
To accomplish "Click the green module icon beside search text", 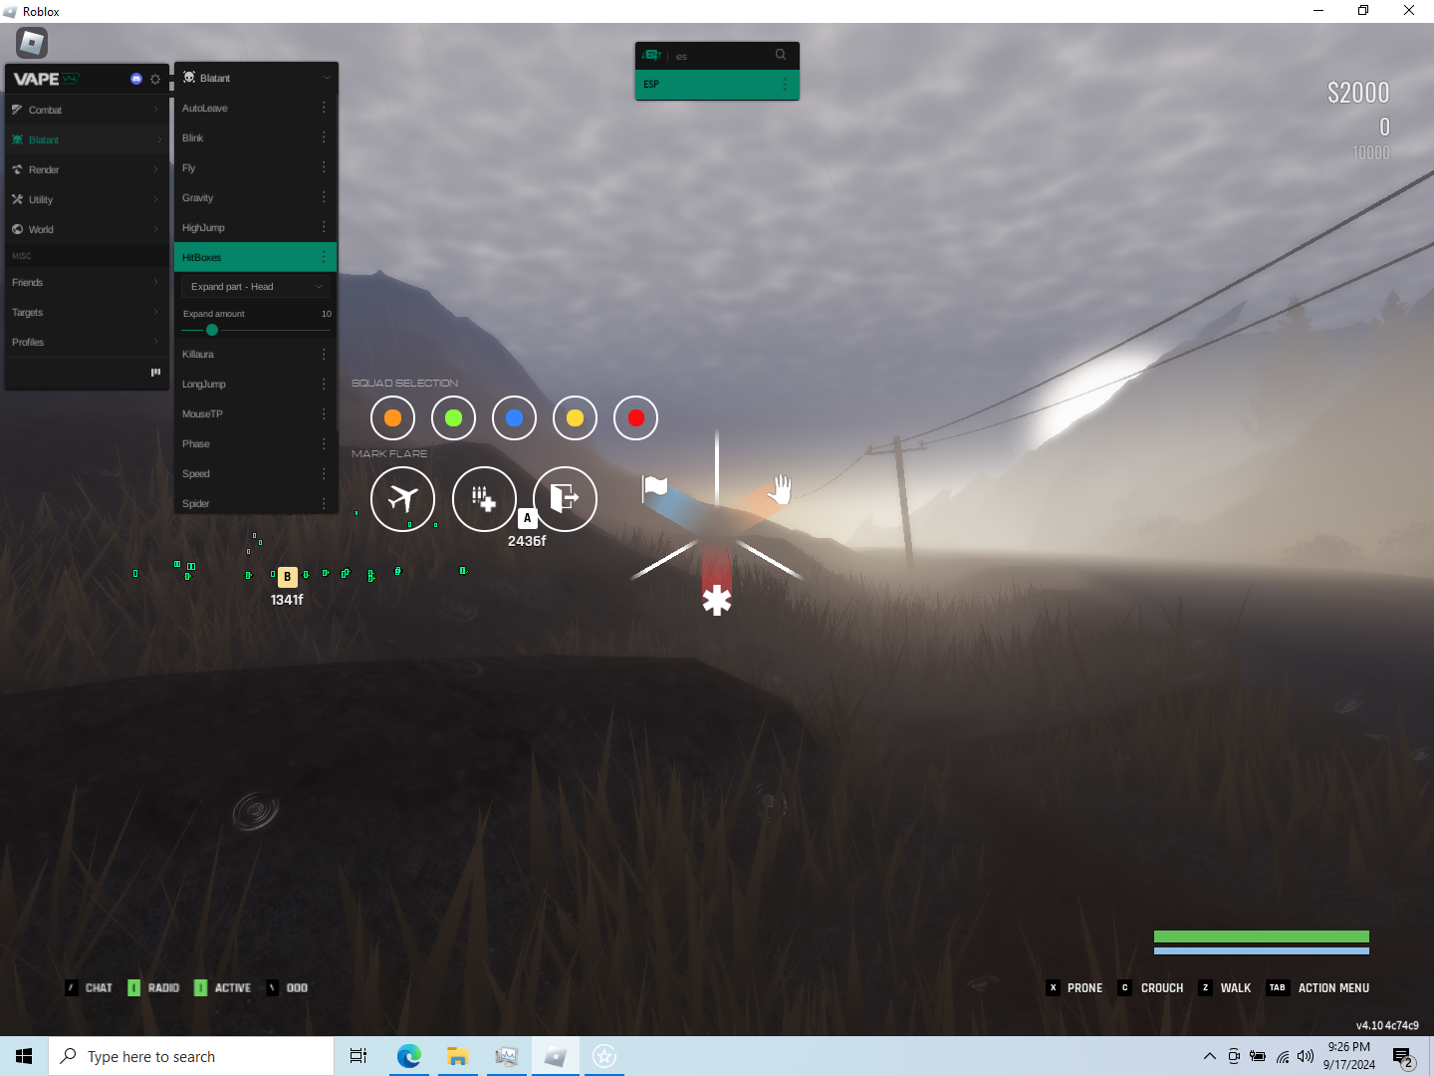I will tap(652, 55).
